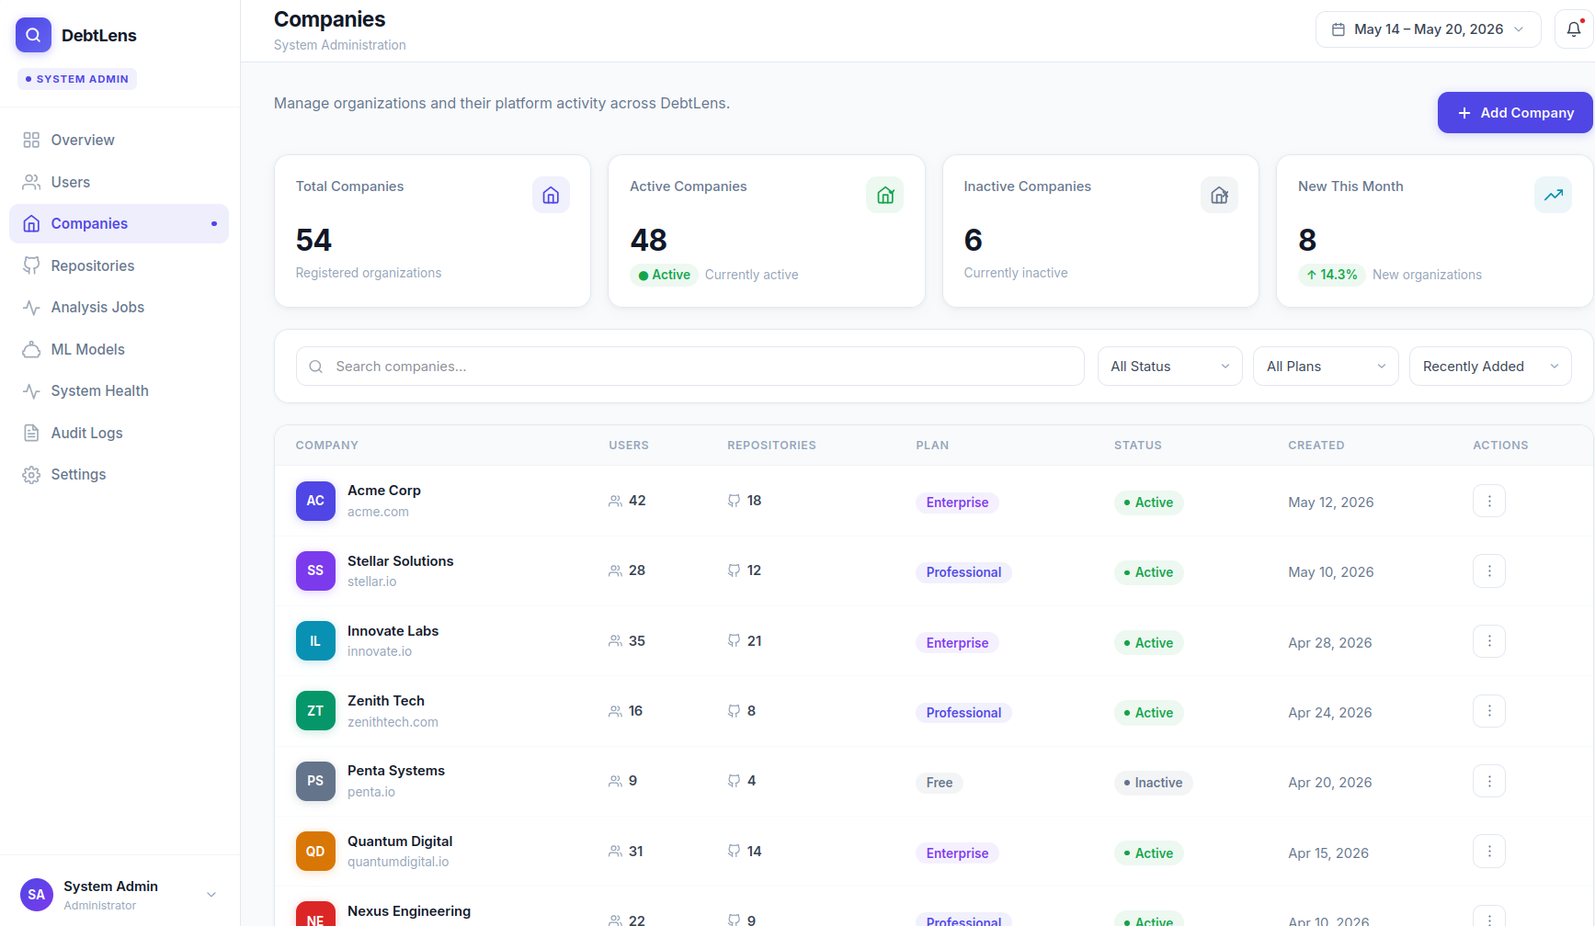Screen dimensions: 1595x926
Task: Open actions menu for Penta Systems
Action: [1489, 781]
